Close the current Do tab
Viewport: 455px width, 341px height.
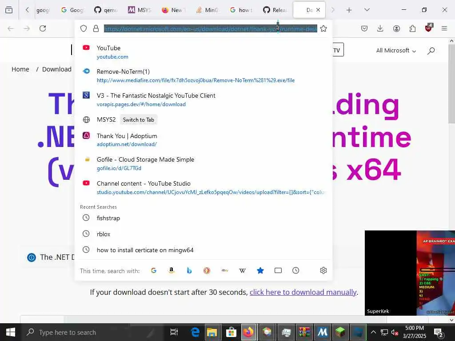pyautogui.click(x=318, y=10)
